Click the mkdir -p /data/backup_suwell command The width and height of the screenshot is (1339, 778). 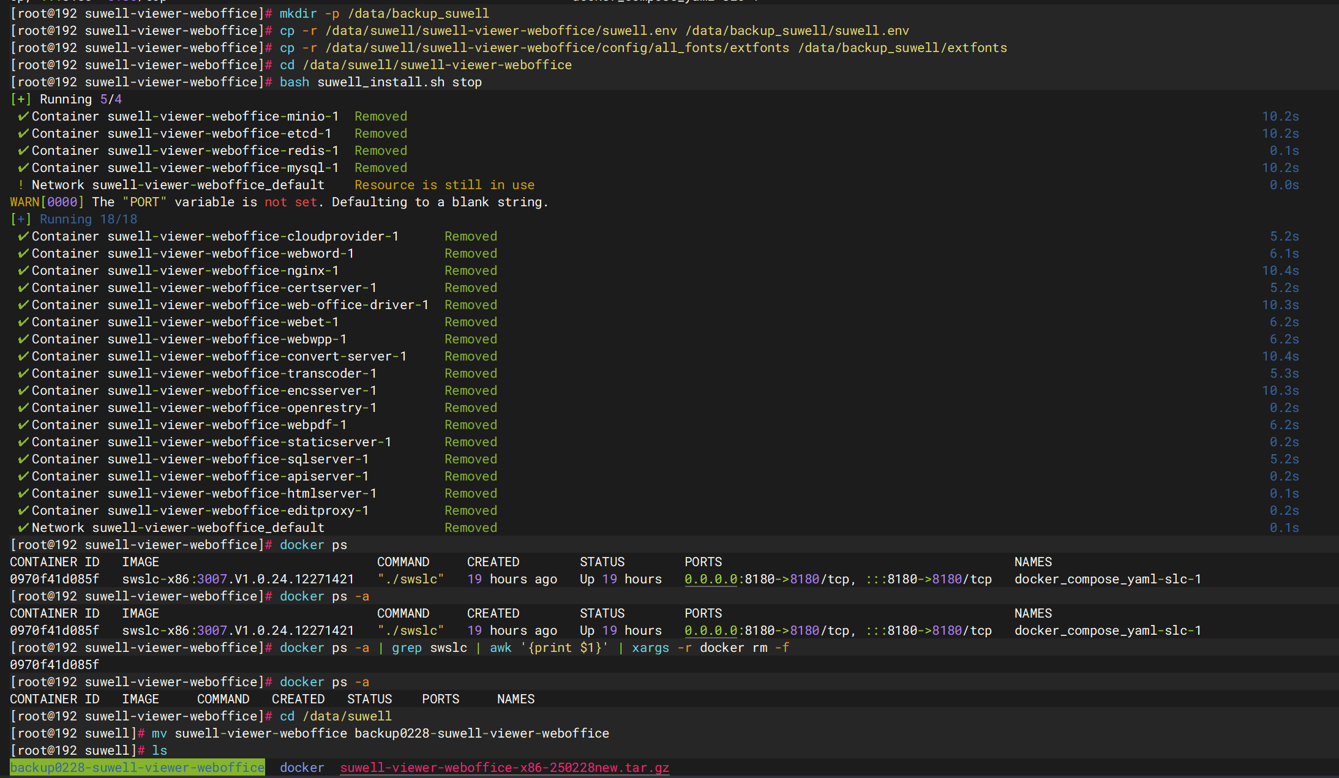point(384,13)
